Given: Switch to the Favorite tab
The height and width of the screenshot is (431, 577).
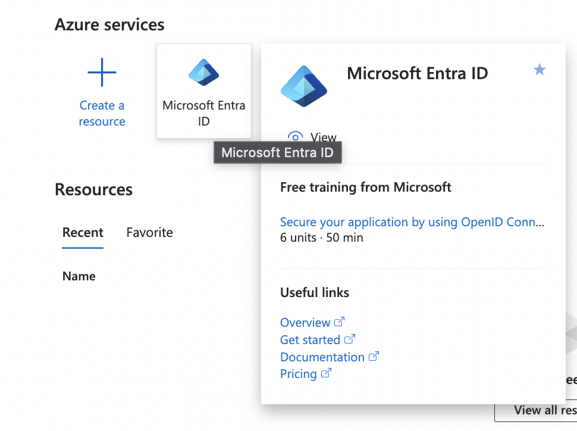Looking at the screenshot, I should [x=149, y=232].
